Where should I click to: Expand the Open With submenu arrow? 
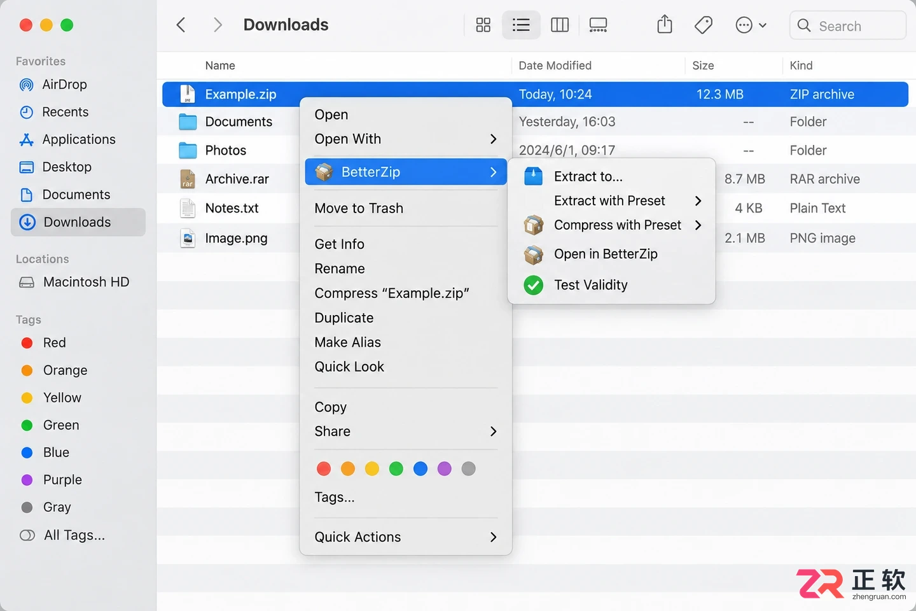(x=493, y=139)
